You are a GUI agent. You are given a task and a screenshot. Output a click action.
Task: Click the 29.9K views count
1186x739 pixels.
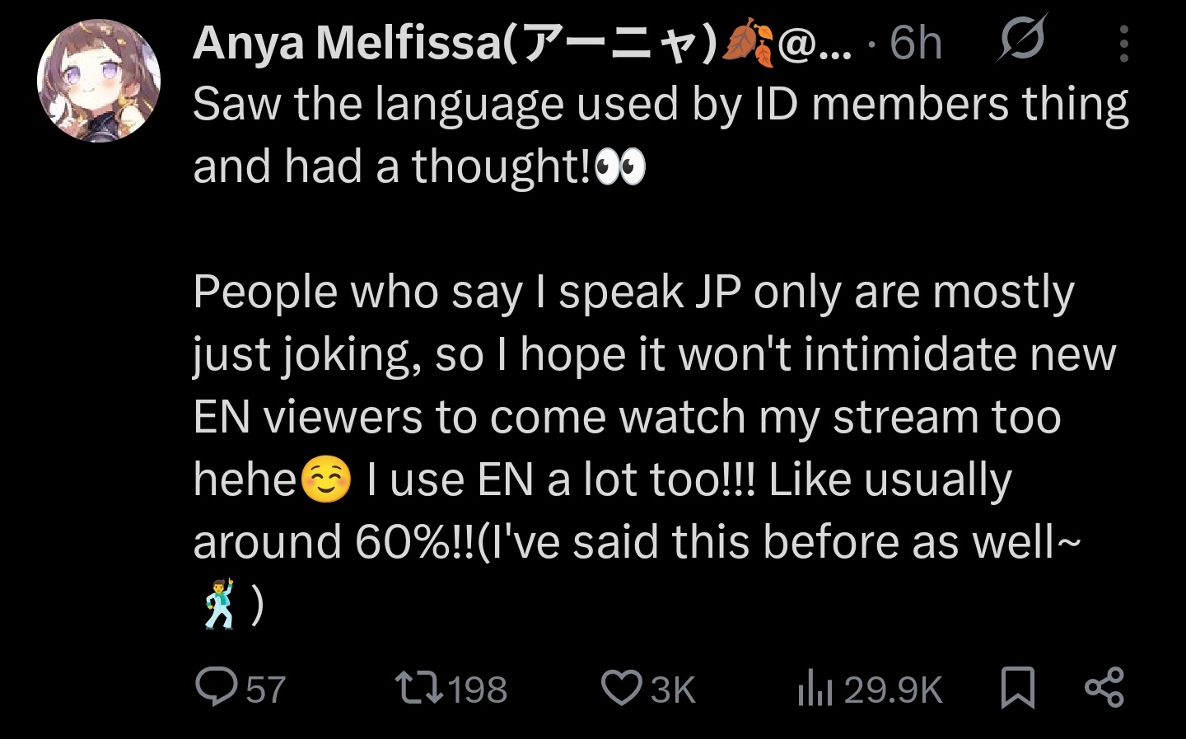coord(893,690)
